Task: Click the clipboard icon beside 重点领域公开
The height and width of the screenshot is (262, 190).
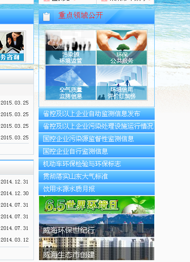Action: click(46, 17)
